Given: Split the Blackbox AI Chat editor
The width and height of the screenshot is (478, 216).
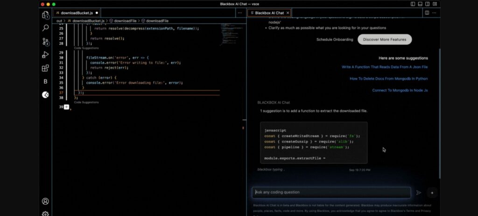Looking at the screenshot, I should coord(427,13).
